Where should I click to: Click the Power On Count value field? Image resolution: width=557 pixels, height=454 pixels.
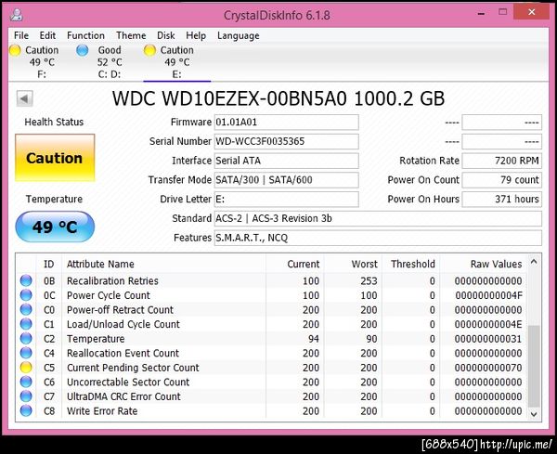[x=501, y=180]
